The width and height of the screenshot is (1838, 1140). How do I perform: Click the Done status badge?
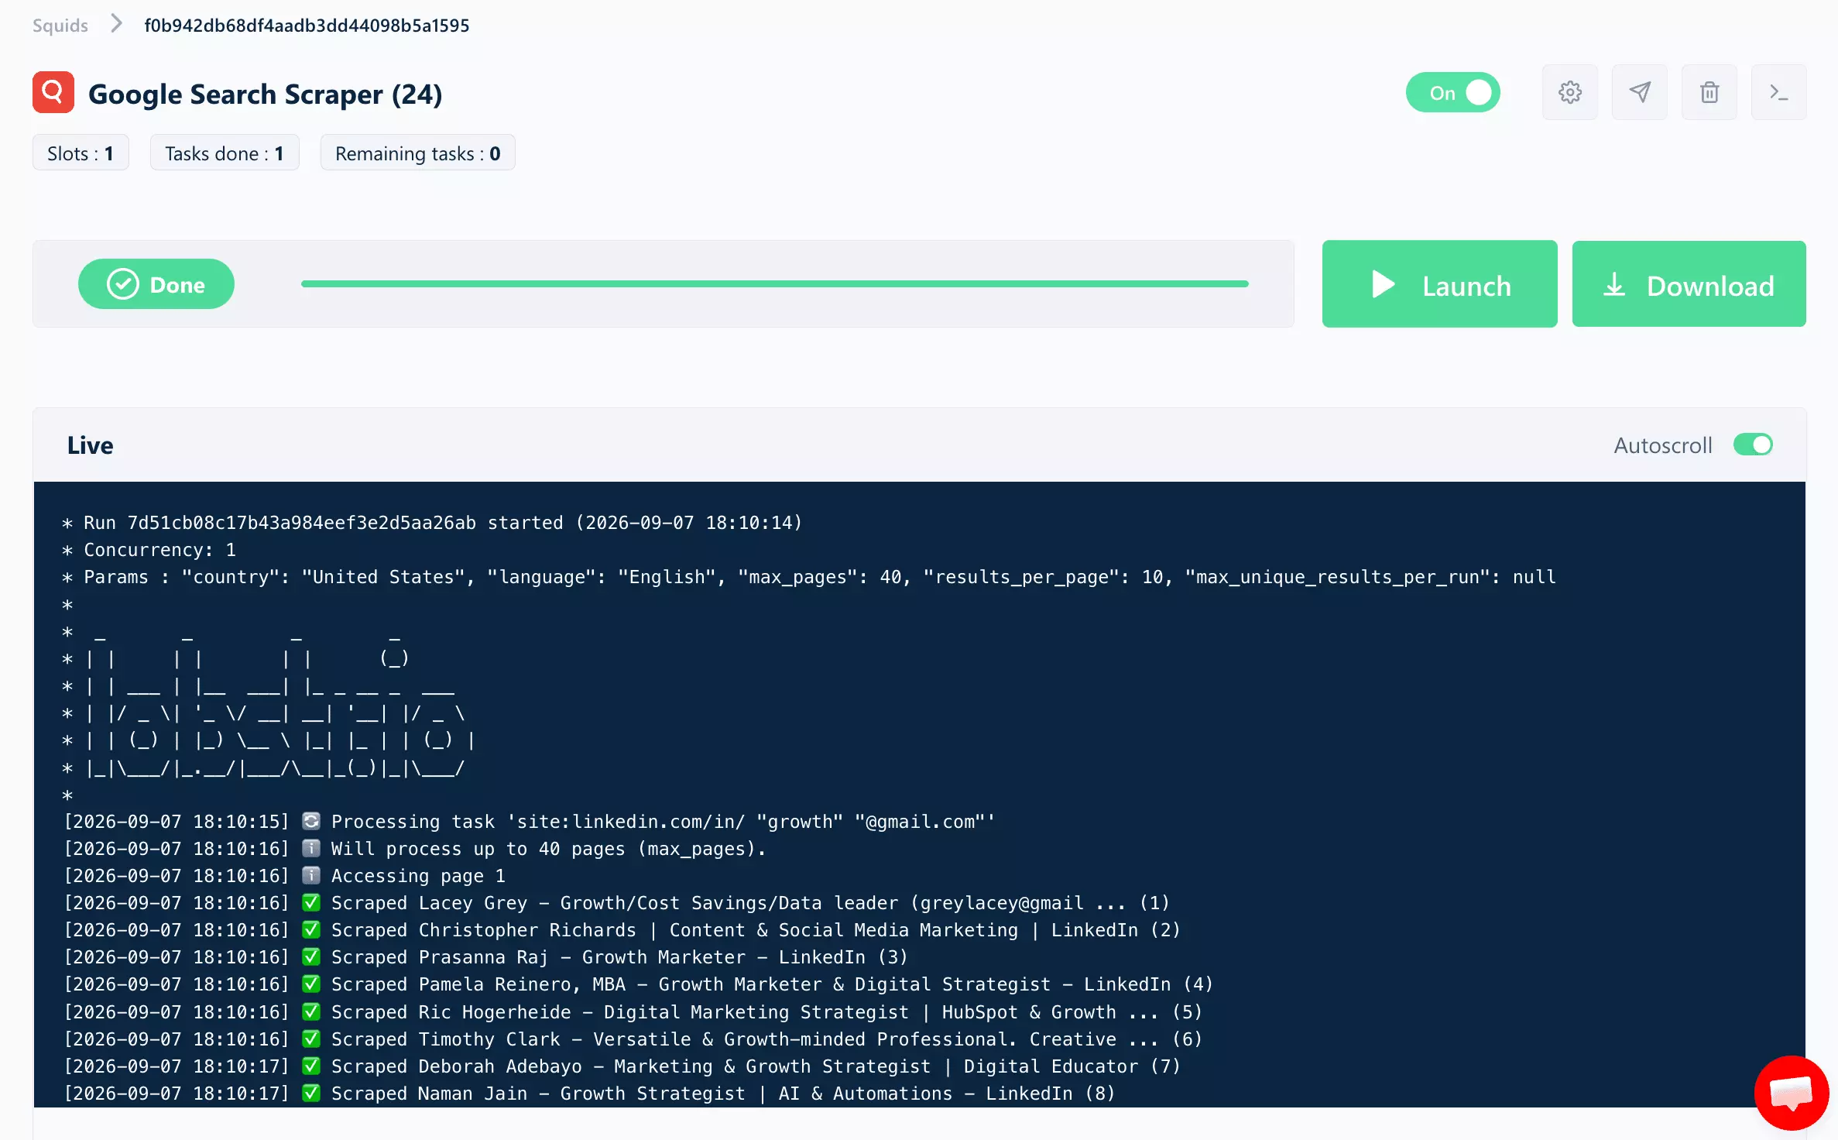click(156, 283)
